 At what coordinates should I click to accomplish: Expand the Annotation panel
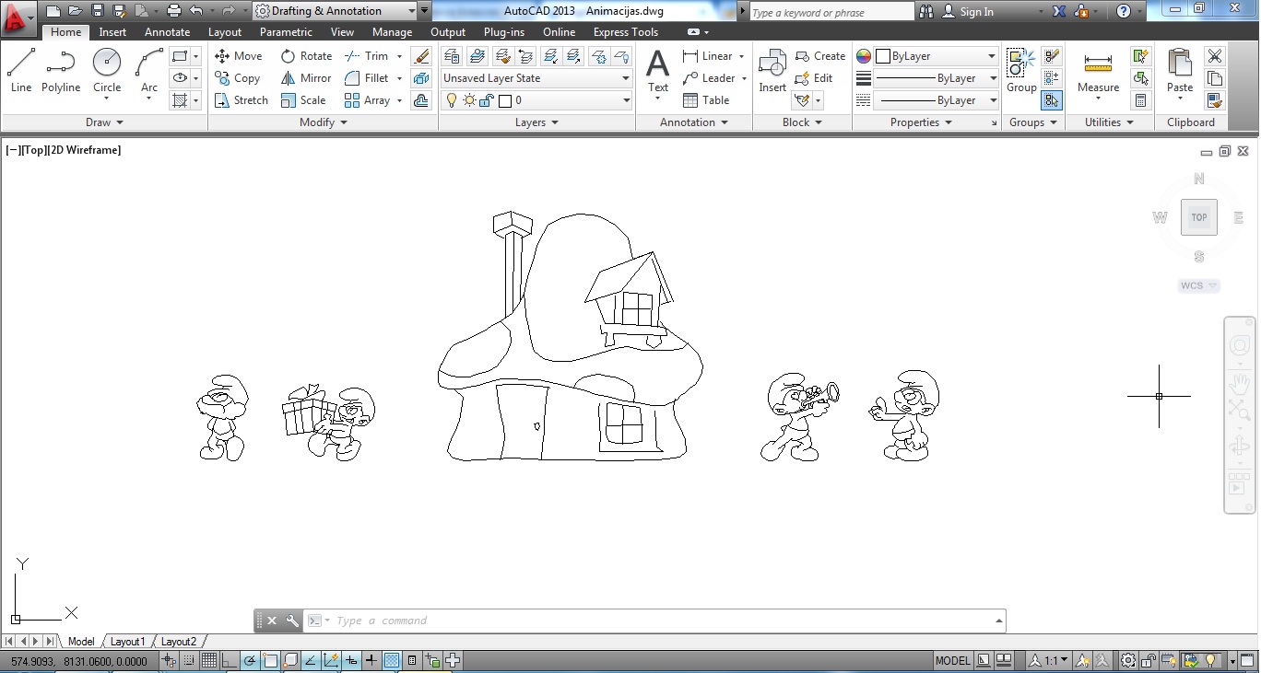[694, 122]
